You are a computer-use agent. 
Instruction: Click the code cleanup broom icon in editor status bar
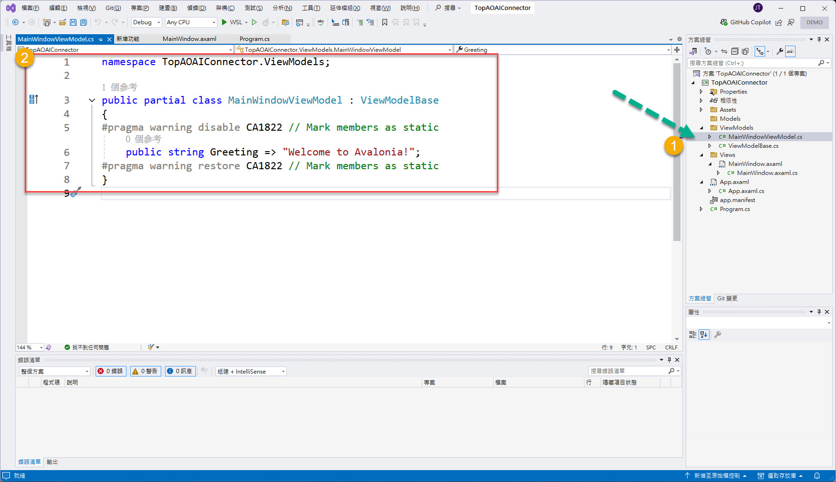click(x=151, y=347)
